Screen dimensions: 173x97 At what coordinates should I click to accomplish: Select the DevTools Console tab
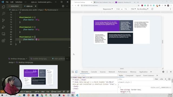click(94, 72)
